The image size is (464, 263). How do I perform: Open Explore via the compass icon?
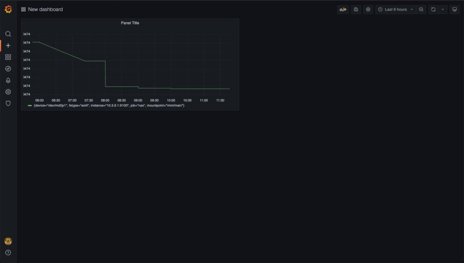pos(8,68)
